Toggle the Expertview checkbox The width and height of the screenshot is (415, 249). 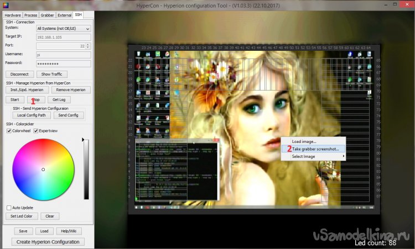click(36, 131)
